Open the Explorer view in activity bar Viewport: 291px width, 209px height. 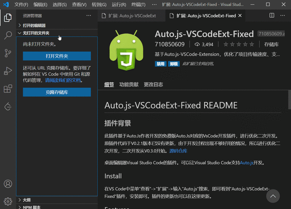tap(8, 18)
